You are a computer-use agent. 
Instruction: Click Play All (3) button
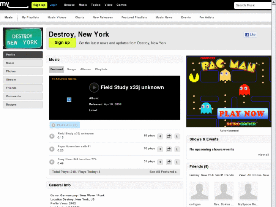[65, 125]
